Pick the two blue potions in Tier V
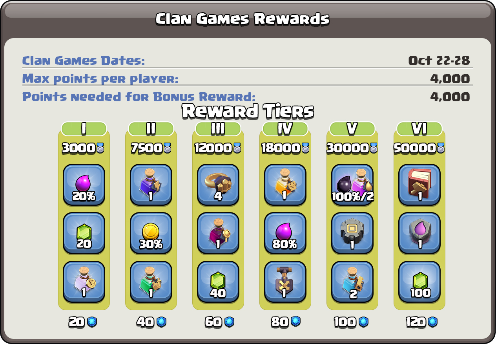This screenshot has height=344, width=496. click(x=352, y=282)
